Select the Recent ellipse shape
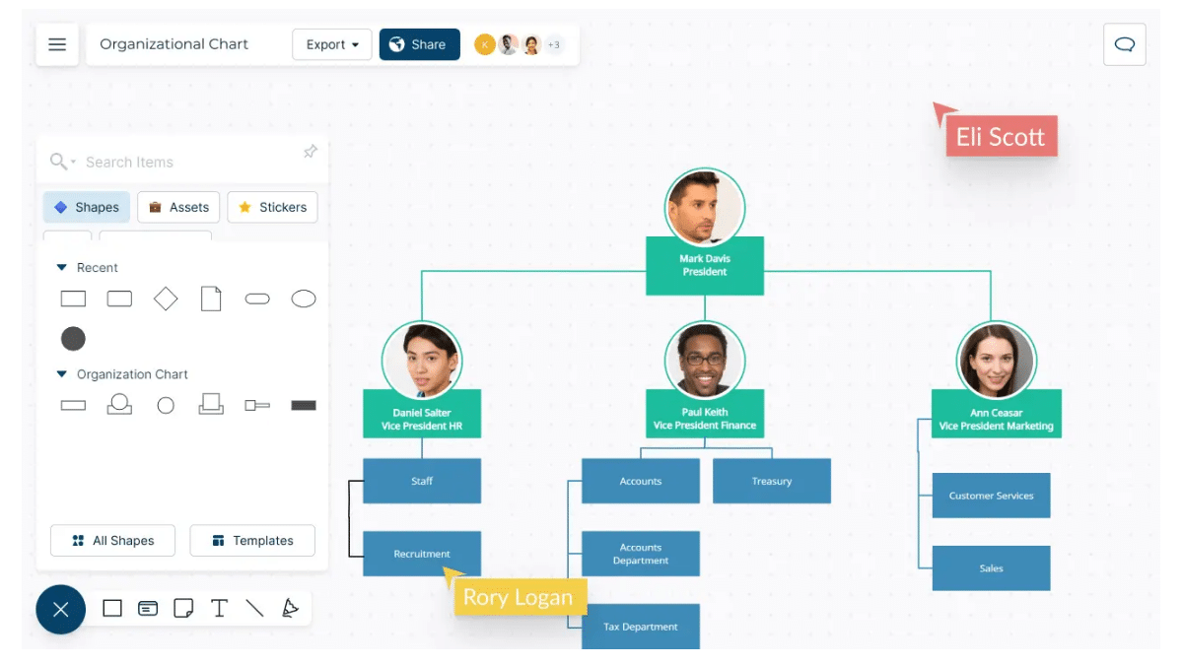This screenshot has width=1183, height=665. 304,299
